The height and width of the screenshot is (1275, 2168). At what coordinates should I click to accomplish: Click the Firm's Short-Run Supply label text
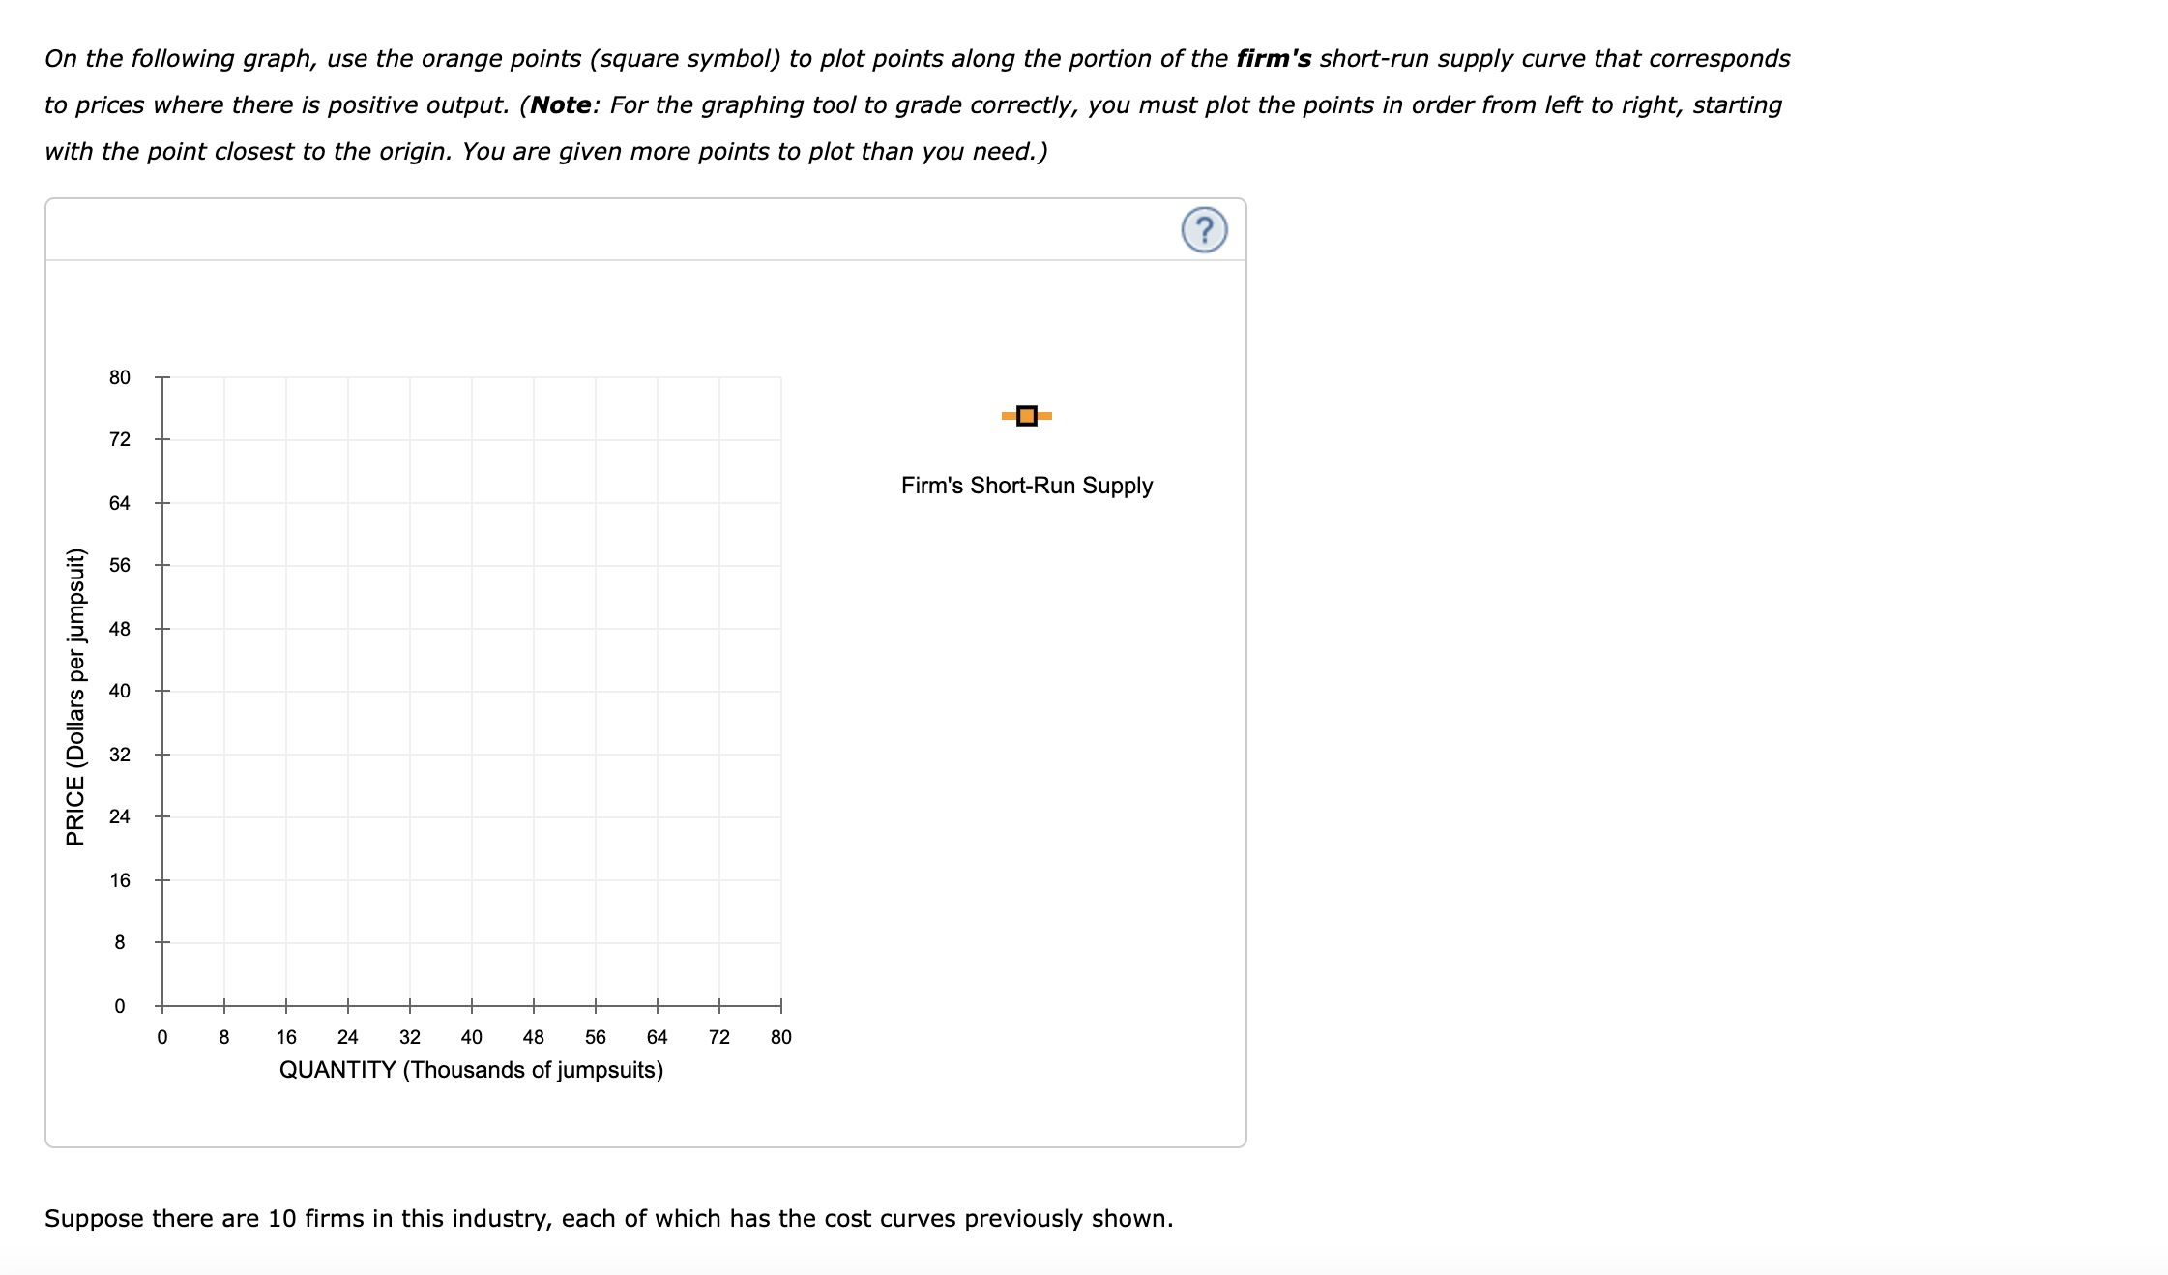point(1025,486)
